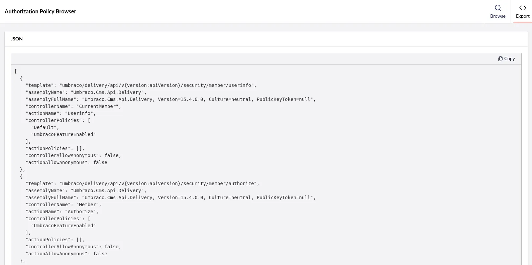
Task: Click the last "actionAllowAnonymous": false line
Action: [66, 254]
